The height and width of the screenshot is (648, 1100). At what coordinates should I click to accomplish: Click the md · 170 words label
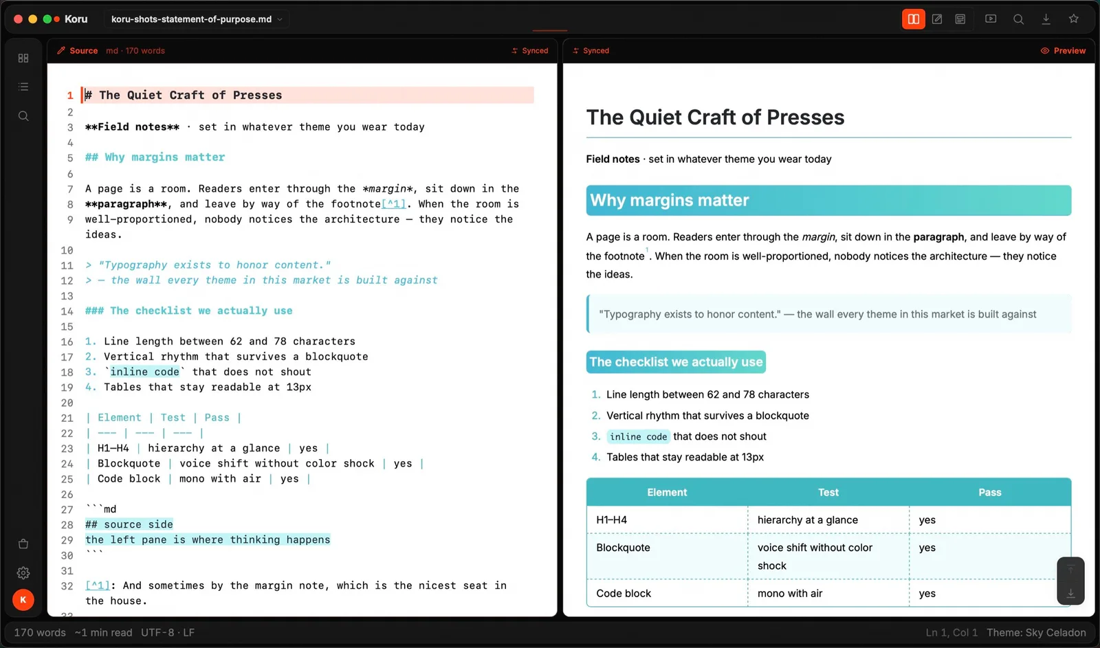(x=135, y=51)
